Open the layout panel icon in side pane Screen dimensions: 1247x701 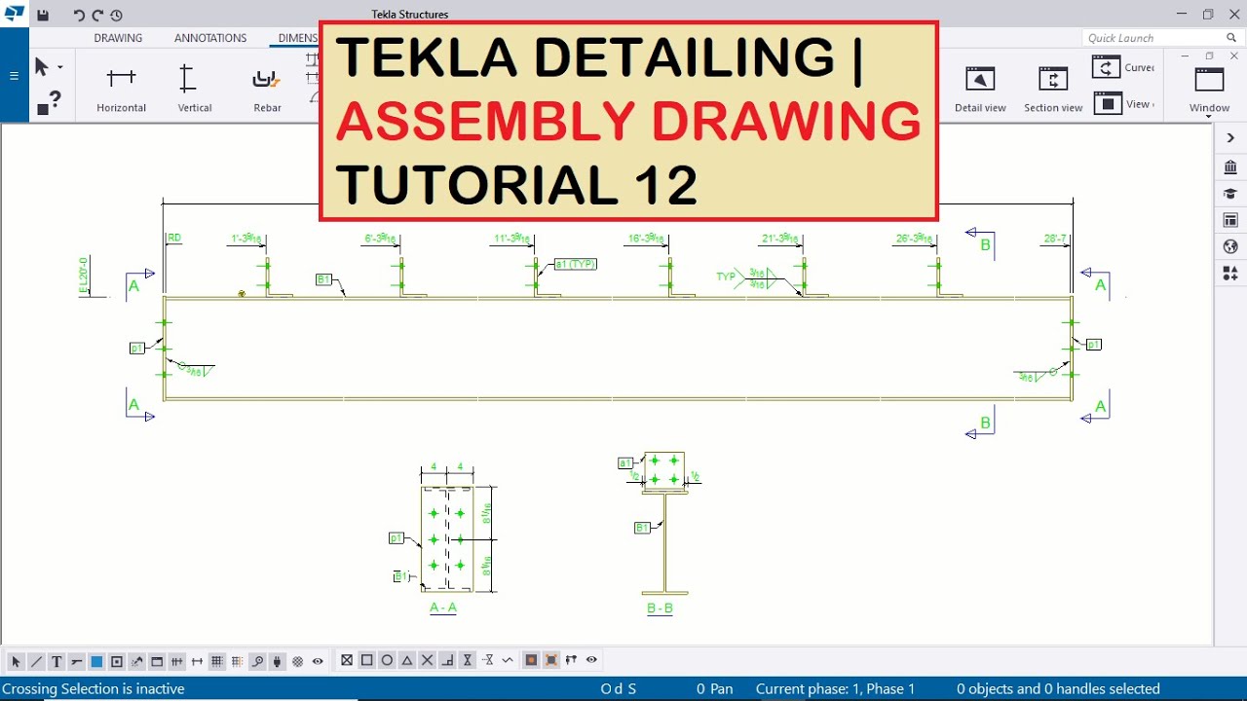1230,220
